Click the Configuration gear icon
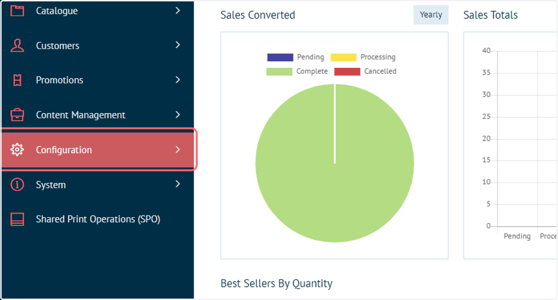 (17, 150)
